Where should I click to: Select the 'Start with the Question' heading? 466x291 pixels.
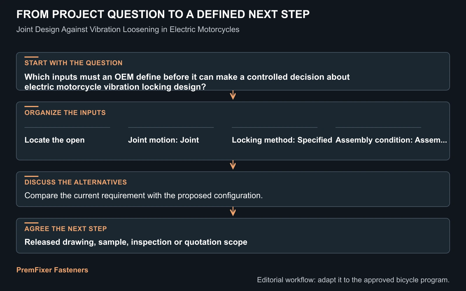(x=73, y=63)
